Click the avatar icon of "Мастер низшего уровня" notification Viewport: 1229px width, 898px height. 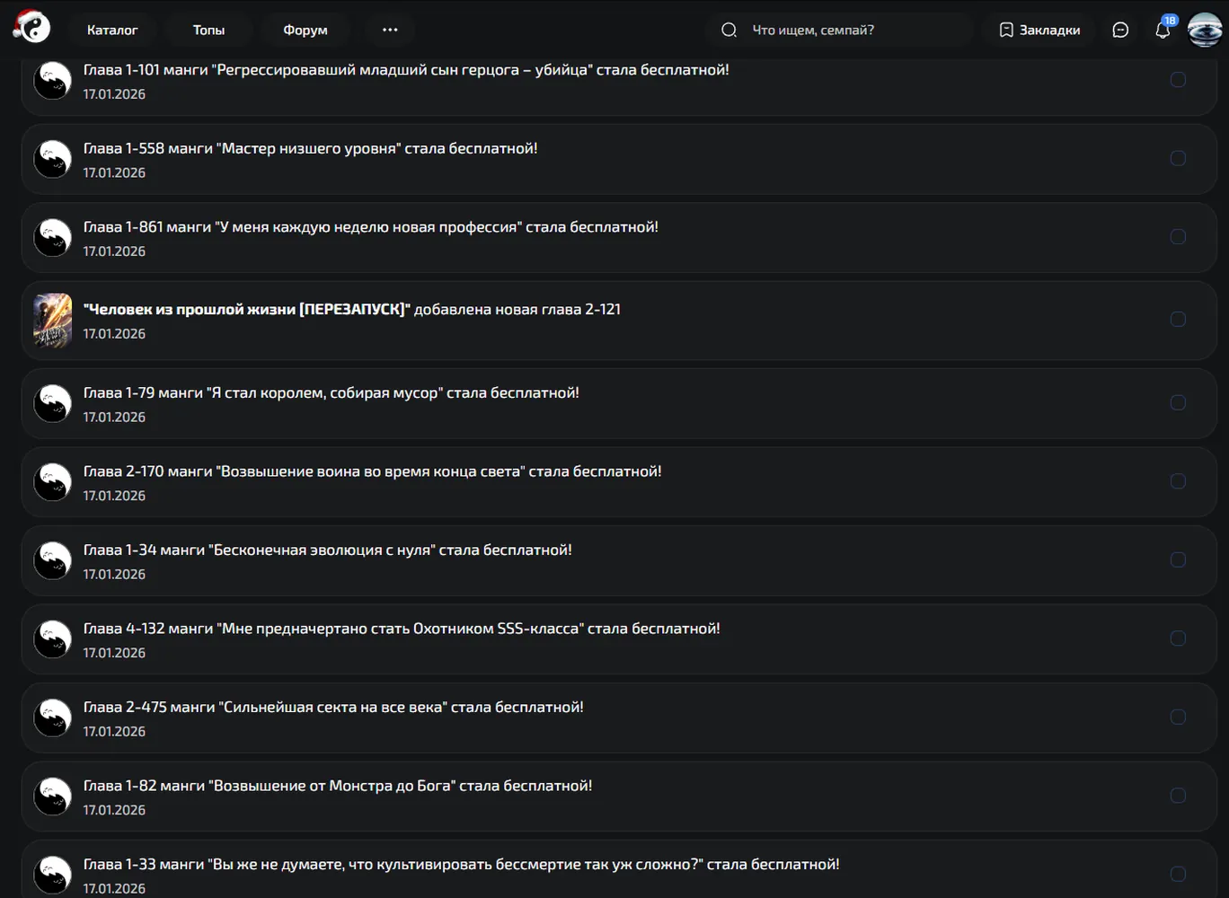click(52, 159)
